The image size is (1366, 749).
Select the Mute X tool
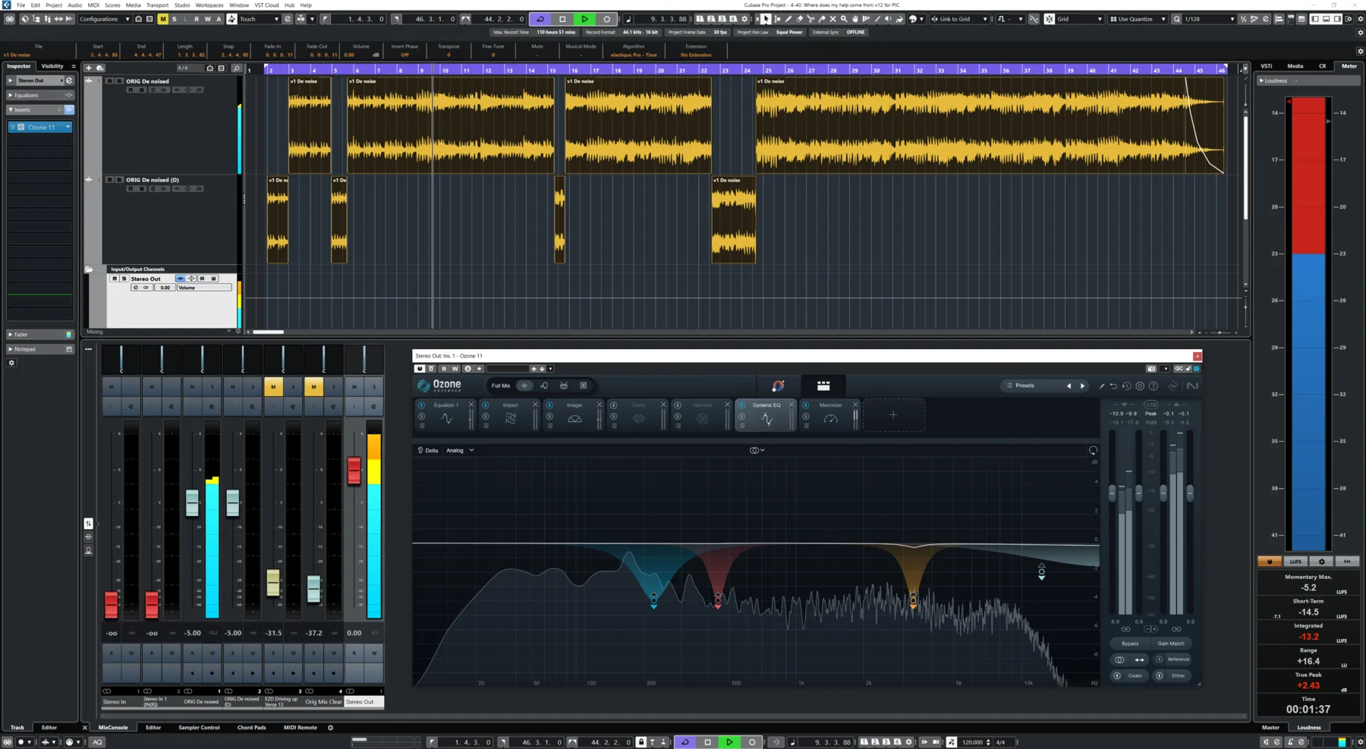click(833, 19)
